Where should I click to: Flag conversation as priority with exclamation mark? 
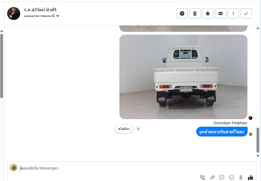(233, 13)
